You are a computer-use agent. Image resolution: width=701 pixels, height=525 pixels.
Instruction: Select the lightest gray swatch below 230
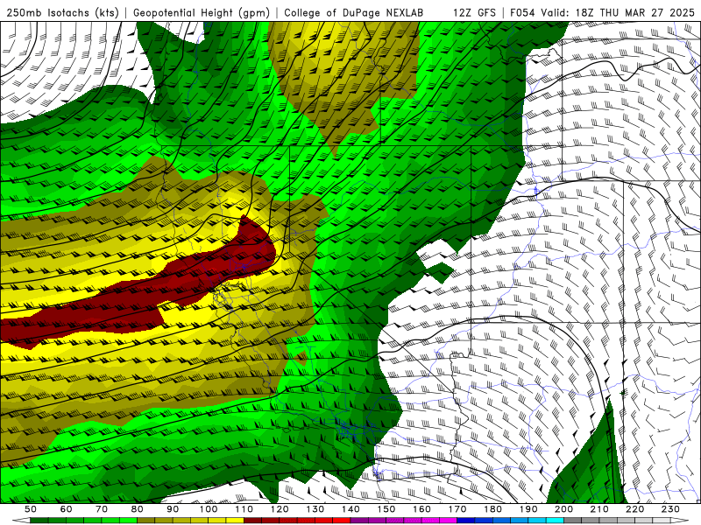pos(662,521)
